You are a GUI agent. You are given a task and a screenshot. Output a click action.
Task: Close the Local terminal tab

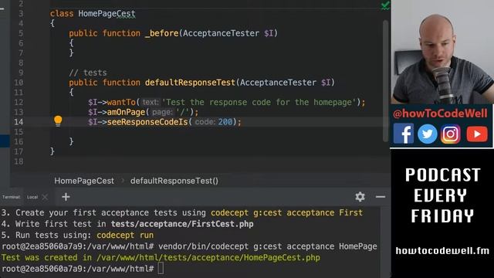(x=45, y=197)
